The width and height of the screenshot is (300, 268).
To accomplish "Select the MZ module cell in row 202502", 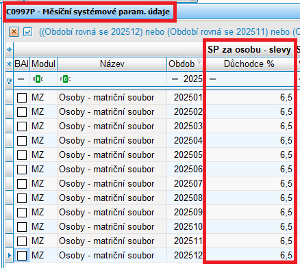I will point(43,112).
